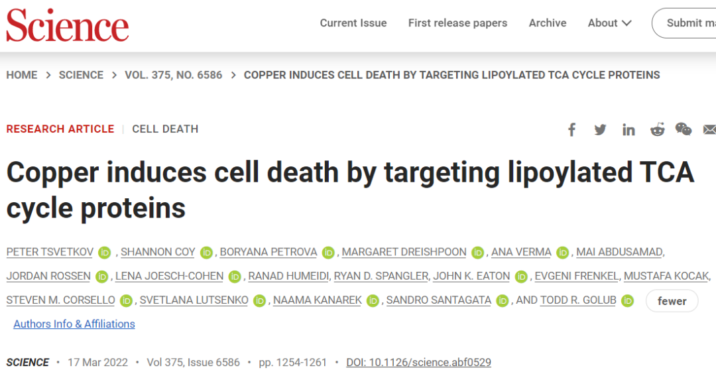Open the Current Issue menu item
This screenshot has width=716, height=370.
click(x=353, y=23)
